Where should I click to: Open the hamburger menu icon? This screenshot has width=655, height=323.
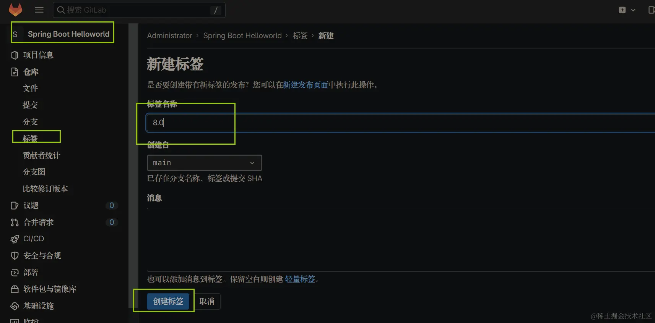pos(39,10)
